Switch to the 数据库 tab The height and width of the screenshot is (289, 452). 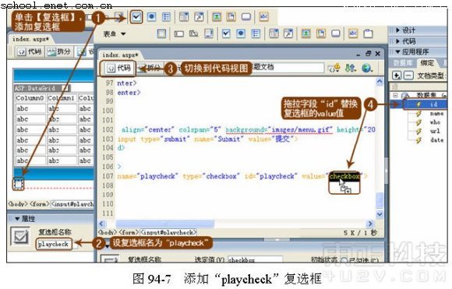(403, 63)
